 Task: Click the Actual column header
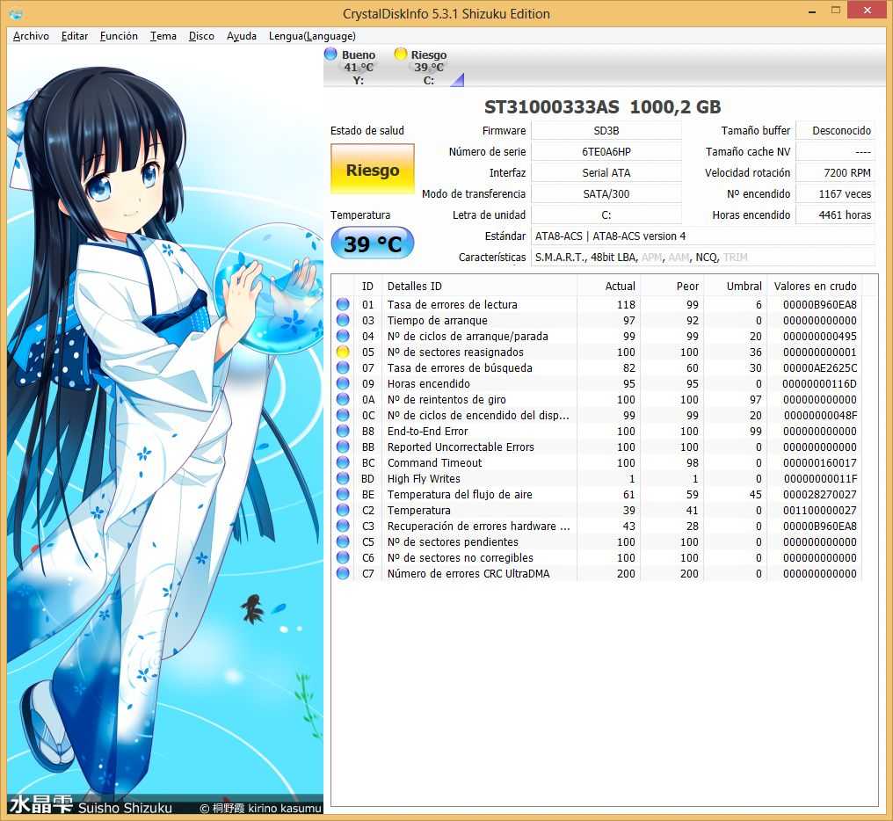pos(609,286)
